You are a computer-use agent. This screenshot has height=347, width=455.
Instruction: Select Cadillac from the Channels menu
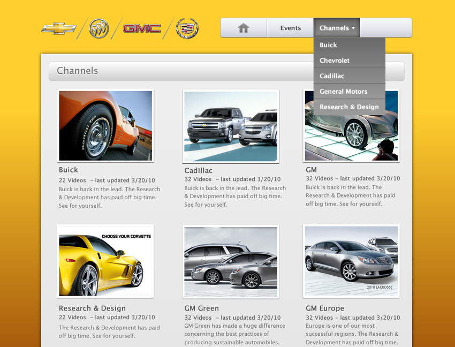pyautogui.click(x=350, y=76)
